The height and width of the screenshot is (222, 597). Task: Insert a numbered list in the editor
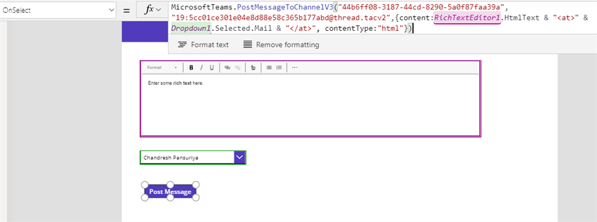279,67
